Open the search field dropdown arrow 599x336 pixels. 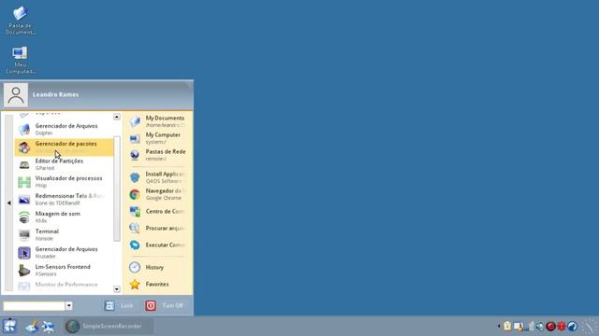tap(68, 305)
